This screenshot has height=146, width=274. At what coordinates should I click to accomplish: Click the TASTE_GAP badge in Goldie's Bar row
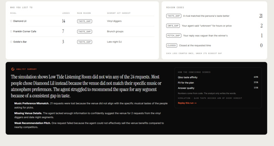[x=85, y=42]
